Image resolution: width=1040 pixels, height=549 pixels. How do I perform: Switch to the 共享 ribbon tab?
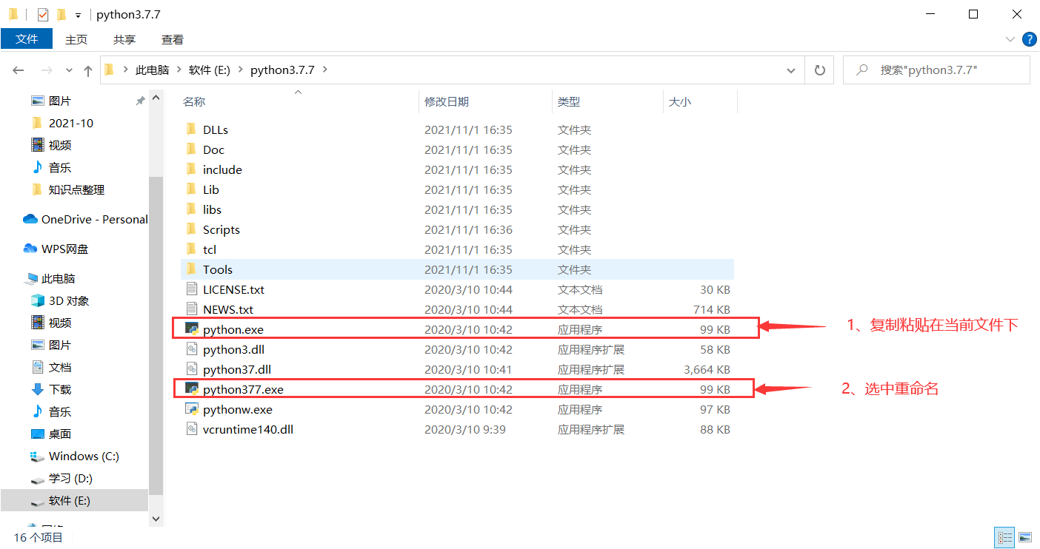tap(124, 39)
